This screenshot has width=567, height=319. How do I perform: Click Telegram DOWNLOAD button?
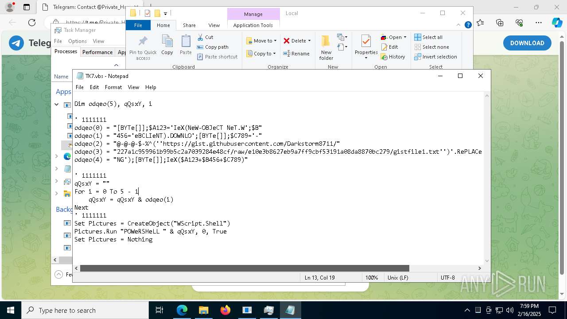pyautogui.click(x=527, y=43)
